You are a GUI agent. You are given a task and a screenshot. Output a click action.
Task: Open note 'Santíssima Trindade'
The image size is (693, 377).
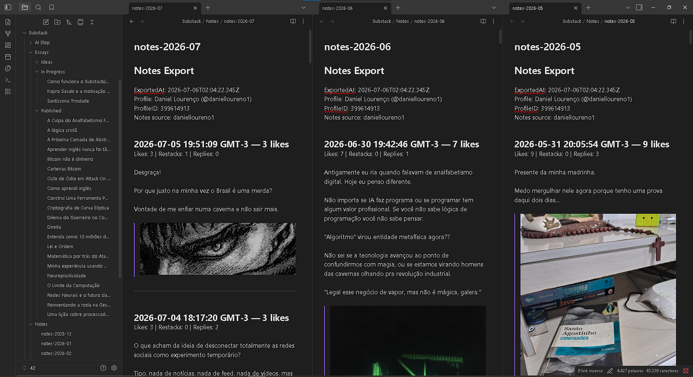pyautogui.click(x=68, y=101)
